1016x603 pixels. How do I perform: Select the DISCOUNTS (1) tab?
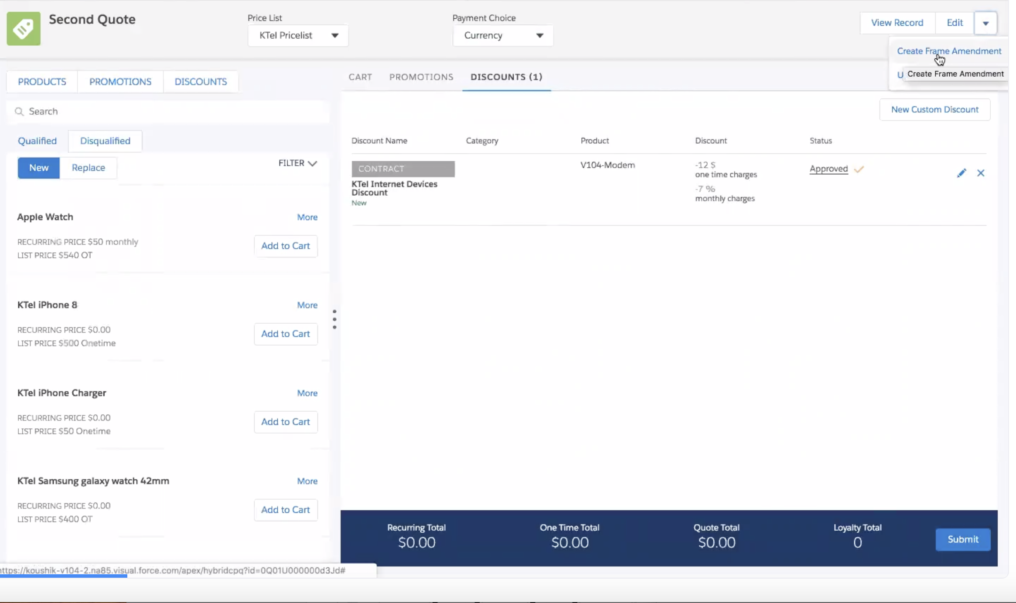tap(506, 77)
